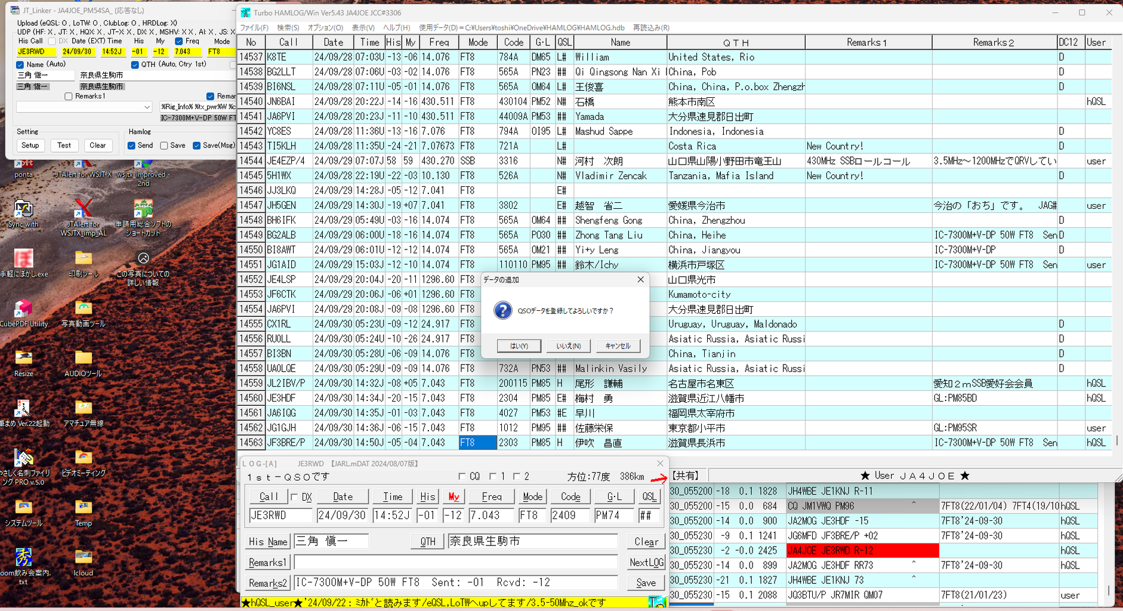Open the システムツール folder

tap(23, 513)
